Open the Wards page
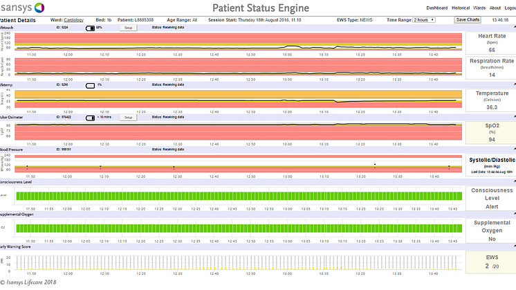The width and height of the screenshot is (516, 290). tap(479, 8)
